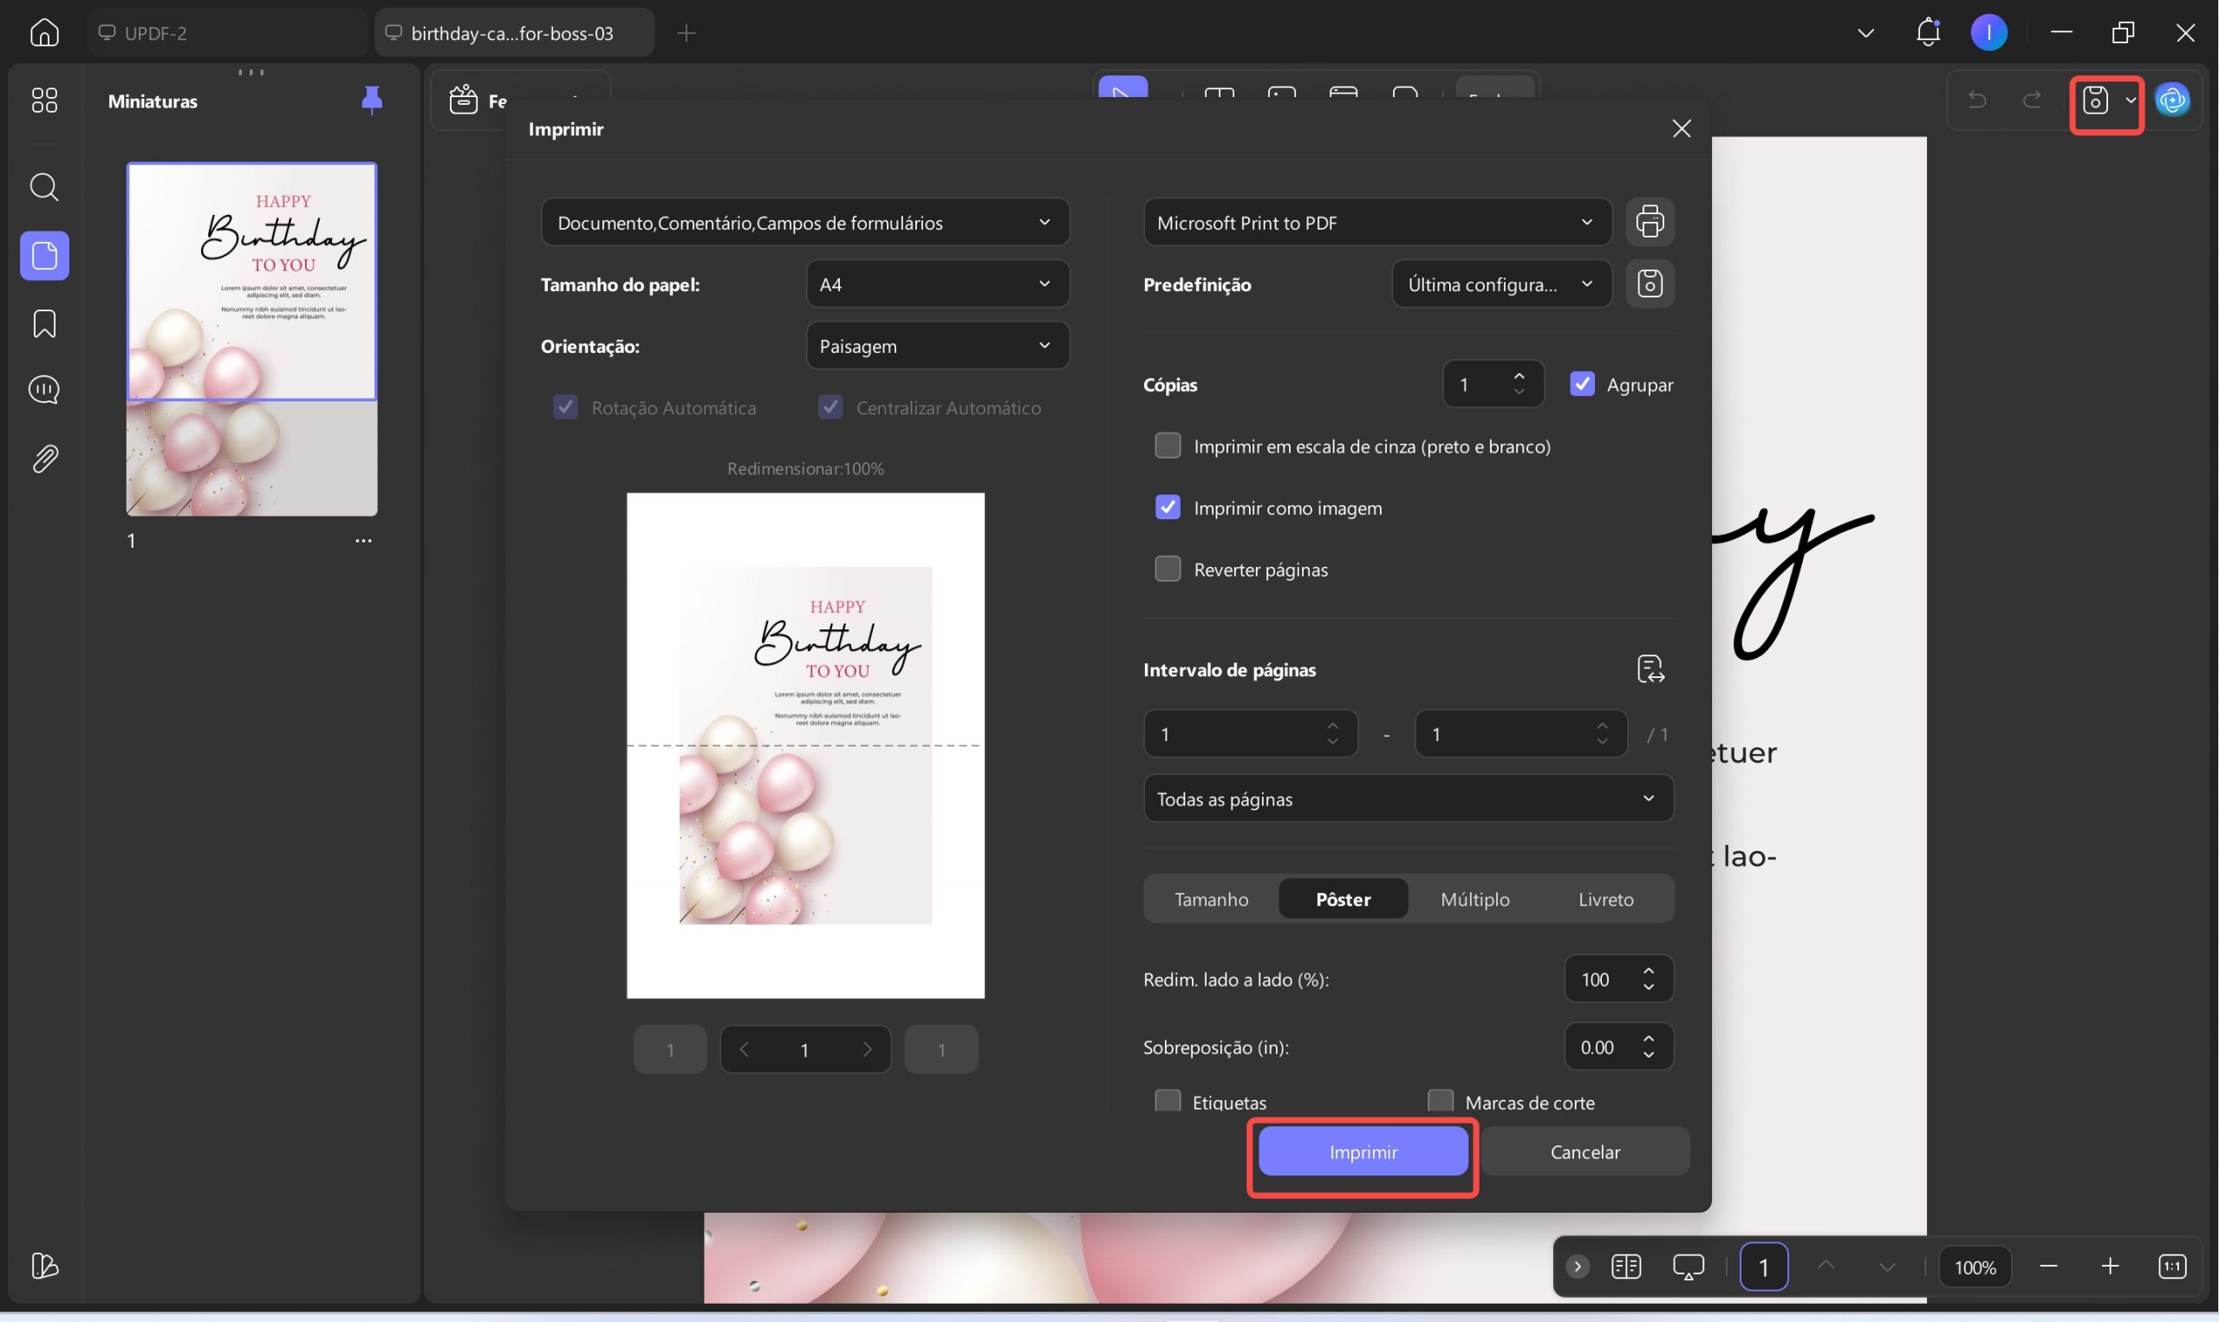The height and width of the screenshot is (1322, 2219).
Task: Check the Etiquetas option
Action: (1168, 1101)
